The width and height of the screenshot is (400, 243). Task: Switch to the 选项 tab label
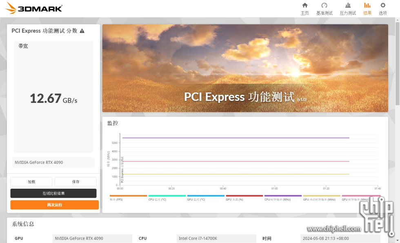383,13
